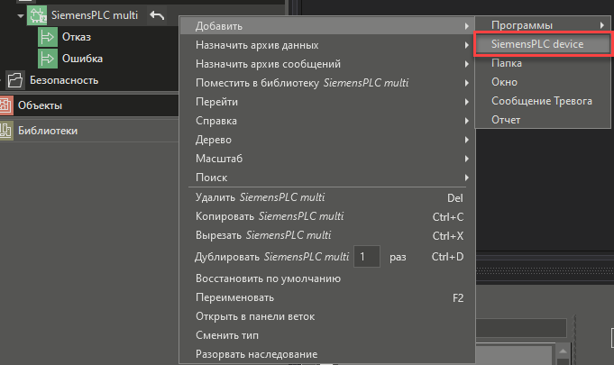Select SiemensPLC device in submenu
Screen dimensions: 614x365
click(x=543, y=44)
